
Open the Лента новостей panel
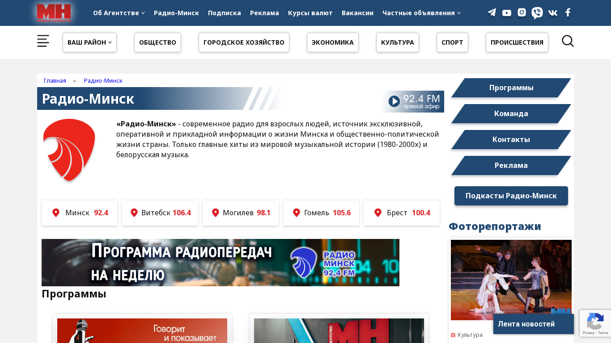[534, 324]
